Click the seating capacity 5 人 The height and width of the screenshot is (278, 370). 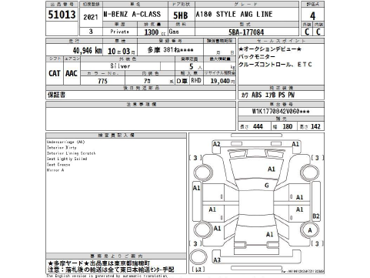(195, 66)
